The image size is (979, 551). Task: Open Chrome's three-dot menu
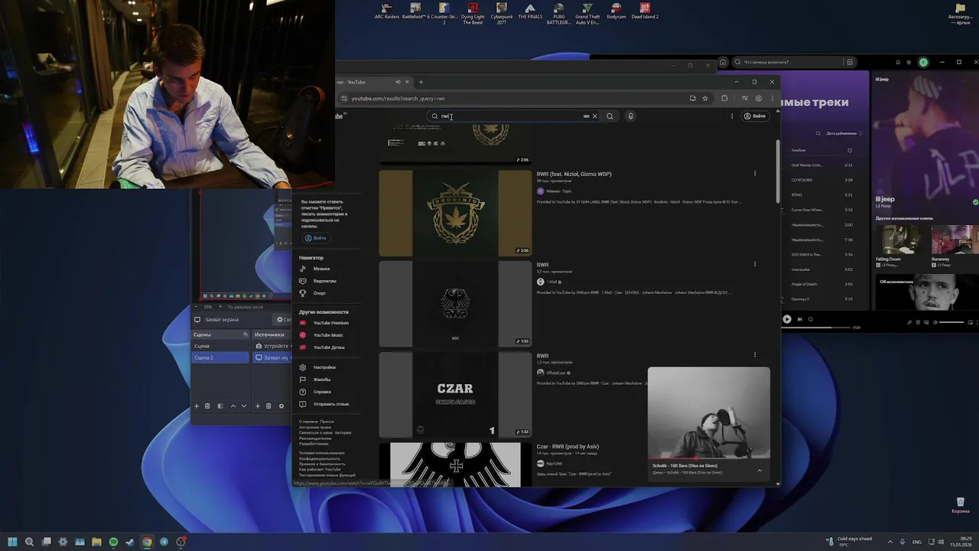pos(772,98)
